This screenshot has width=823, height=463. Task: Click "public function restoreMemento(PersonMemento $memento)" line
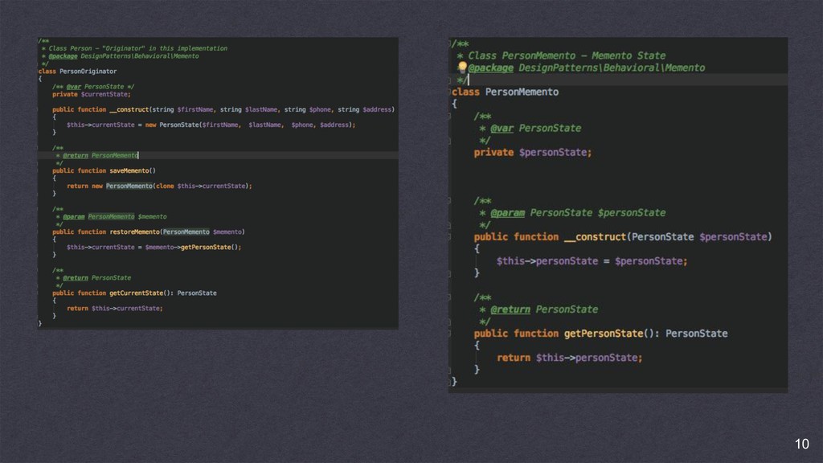[x=149, y=232]
